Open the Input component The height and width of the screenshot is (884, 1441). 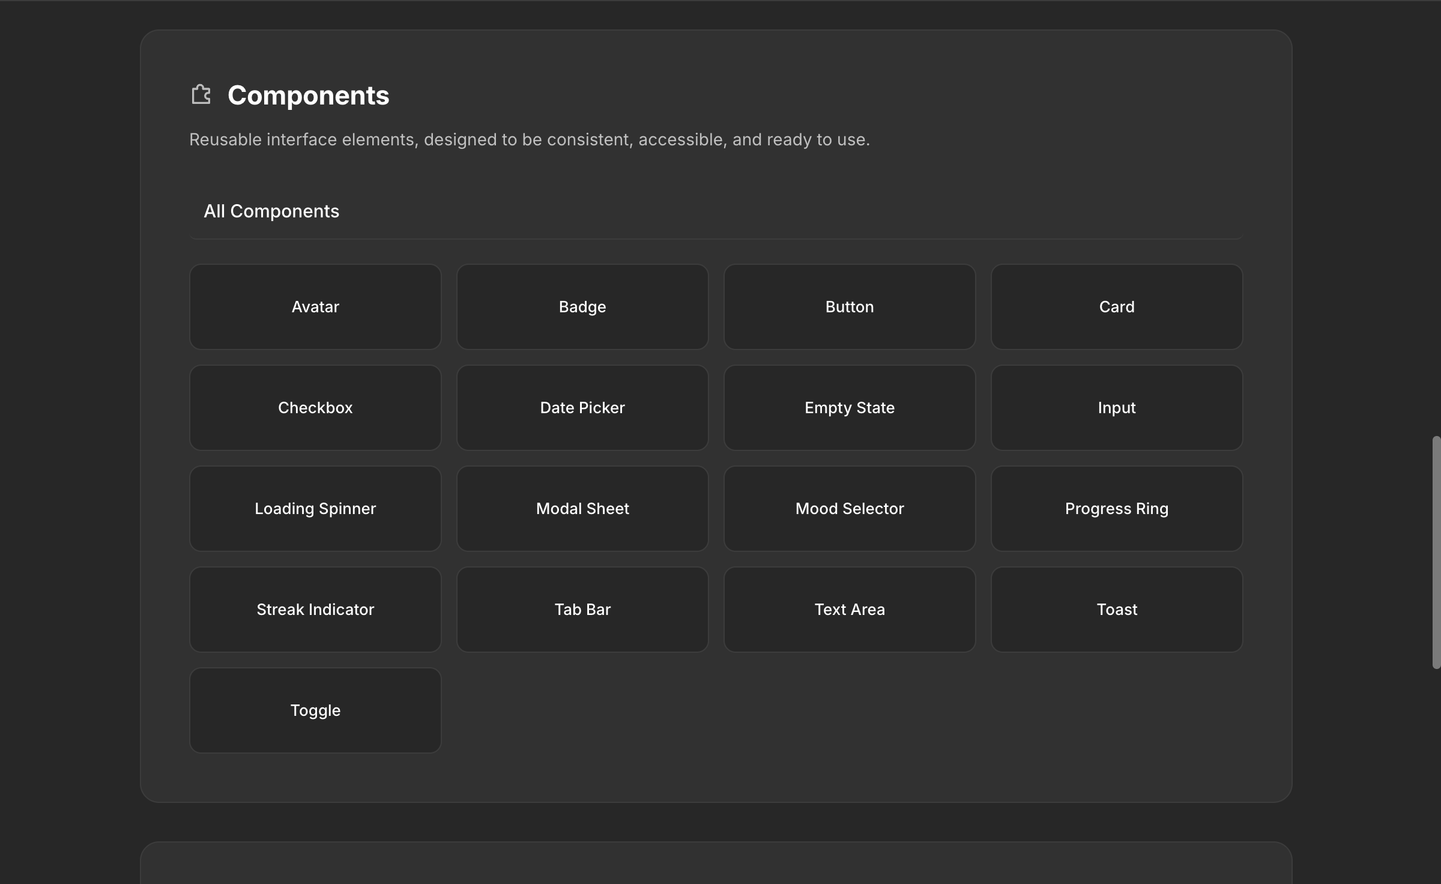[x=1116, y=408]
